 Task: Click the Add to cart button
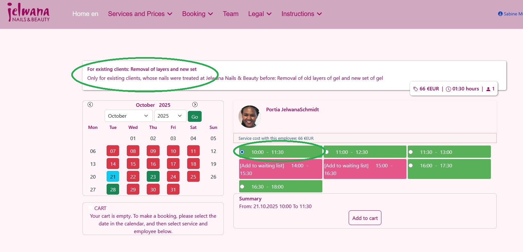pyautogui.click(x=365, y=218)
